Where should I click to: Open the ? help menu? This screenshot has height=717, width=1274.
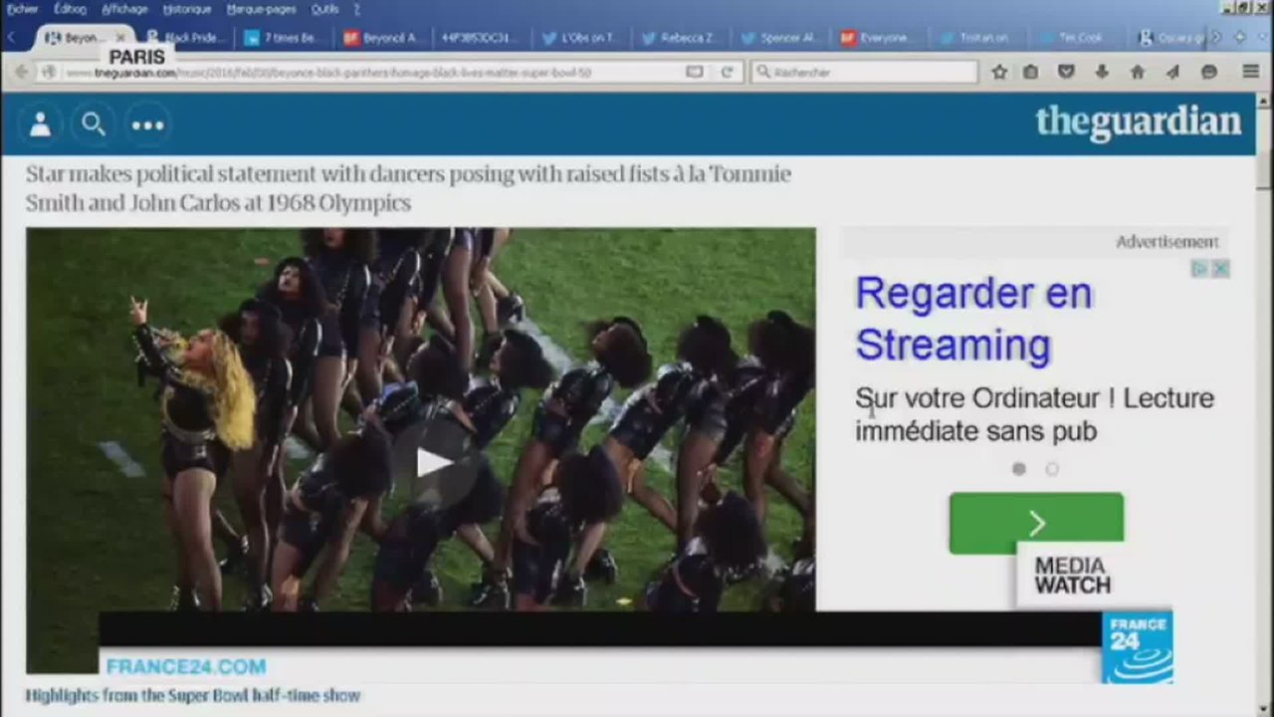[357, 9]
